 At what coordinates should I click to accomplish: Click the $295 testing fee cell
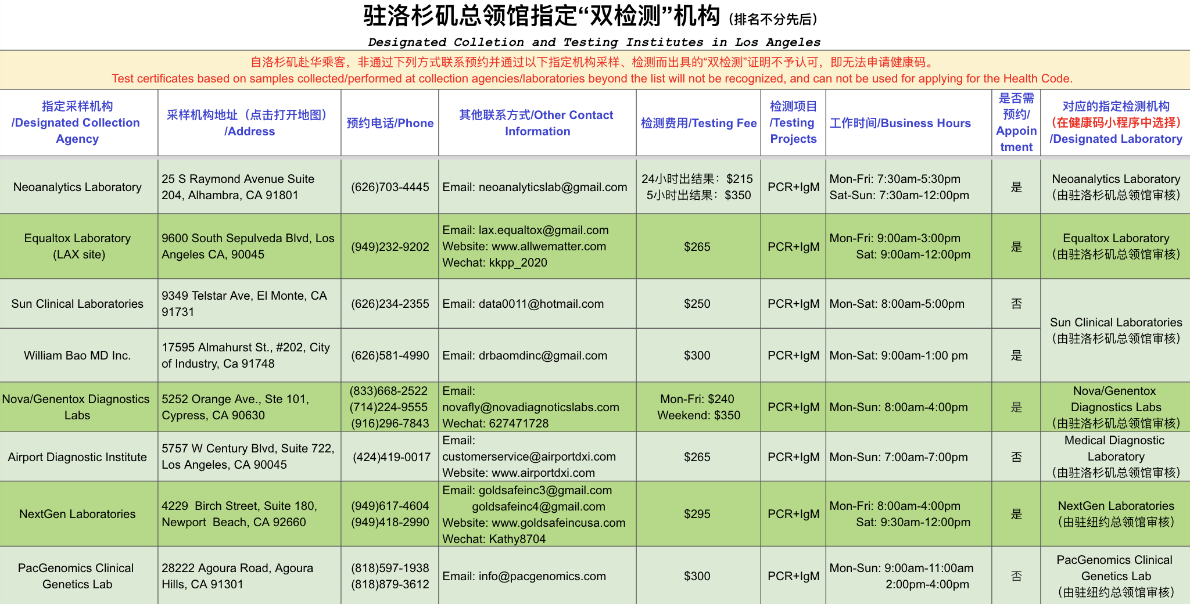[697, 514]
